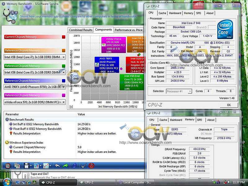Open the Safely Remove Hardware tray icon

(214, 182)
